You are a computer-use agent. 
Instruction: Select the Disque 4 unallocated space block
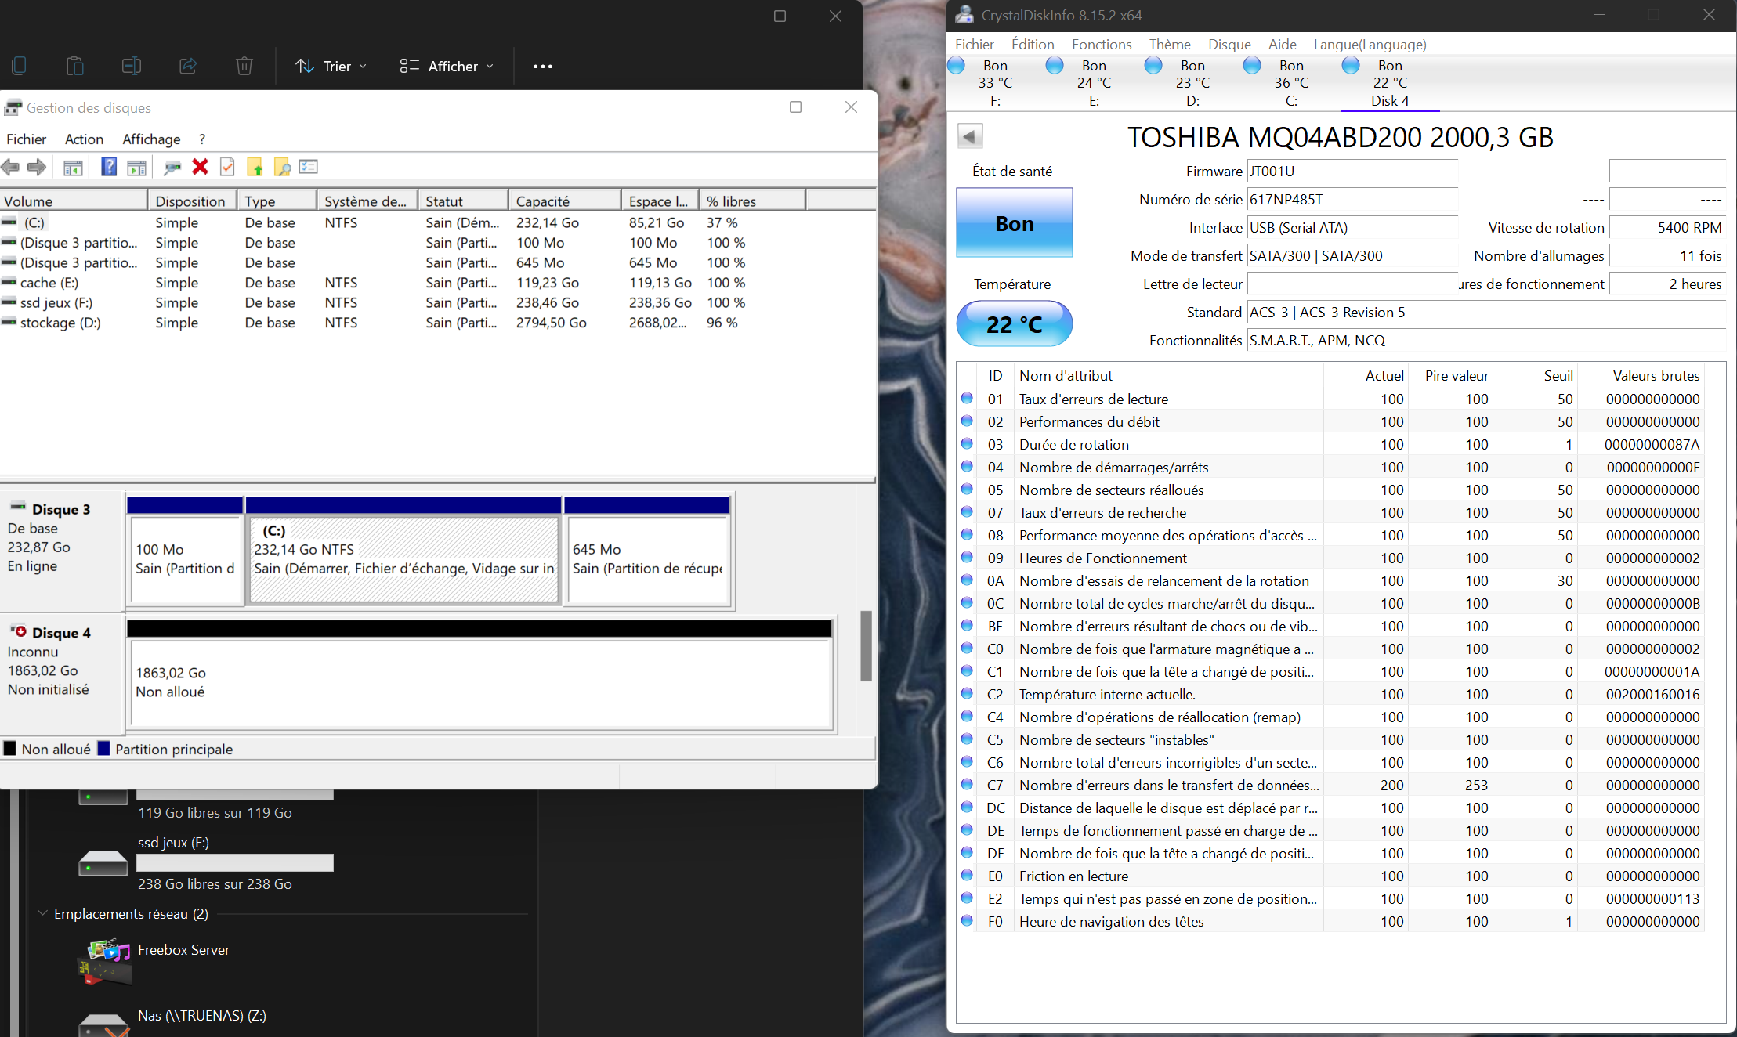point(480,683)
